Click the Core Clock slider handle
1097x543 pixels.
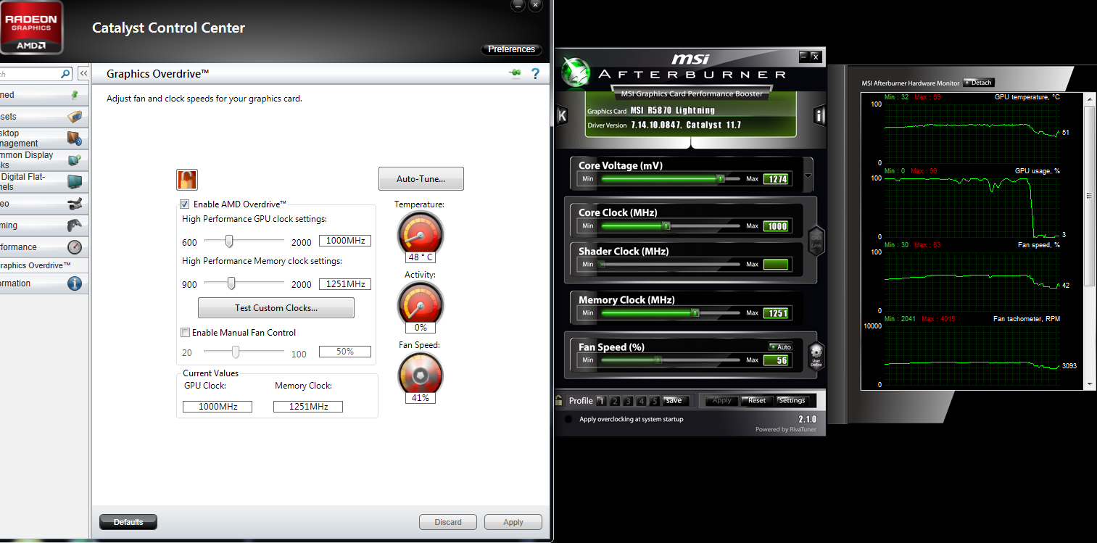point(667,225)
